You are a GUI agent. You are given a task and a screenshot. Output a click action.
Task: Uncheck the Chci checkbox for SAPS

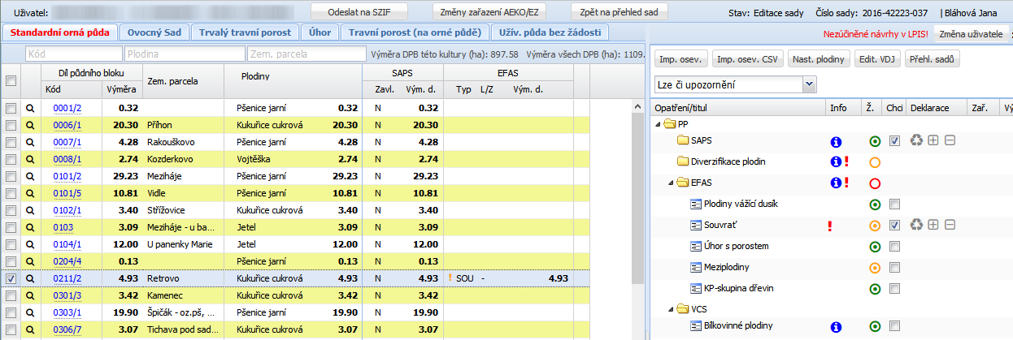coord(894,141)
